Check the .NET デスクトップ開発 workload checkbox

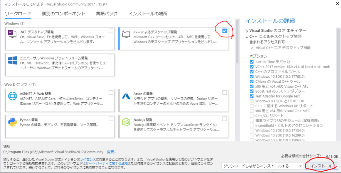pos(111,31)
